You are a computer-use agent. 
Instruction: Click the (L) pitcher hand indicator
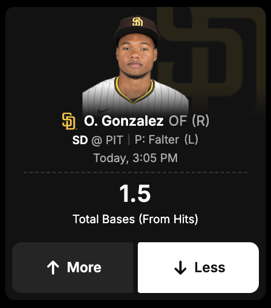(191, 140)
